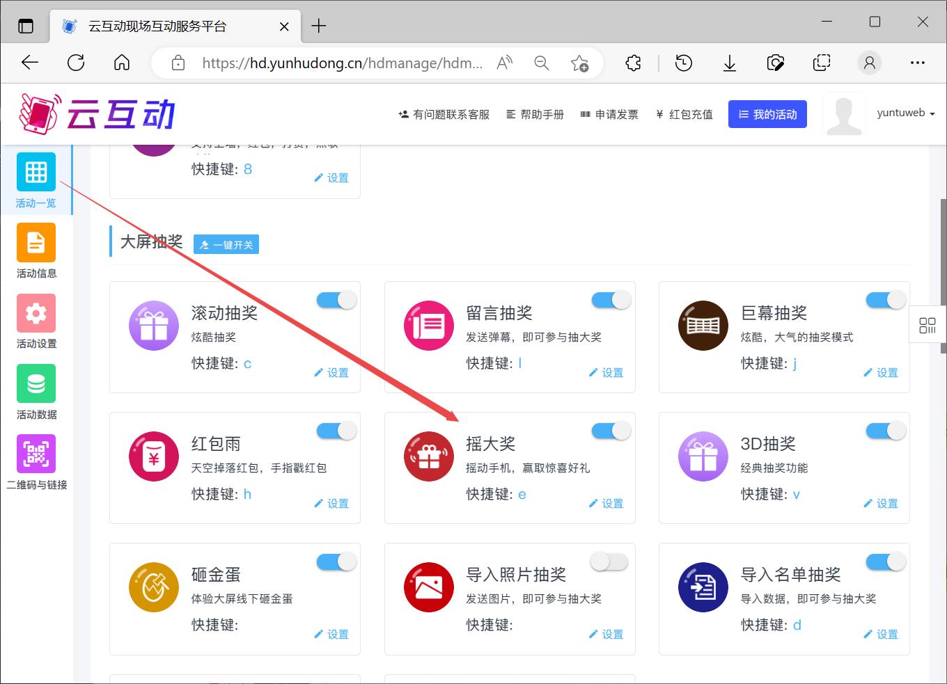Toggle the 滚动抽奖 switch
The height and width of the screenshot is (684, 947).
(x=337, y=300)
